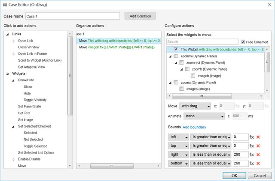Cancel the Case Editor dialog
The image size is (275, 181).
coord(260,175)
